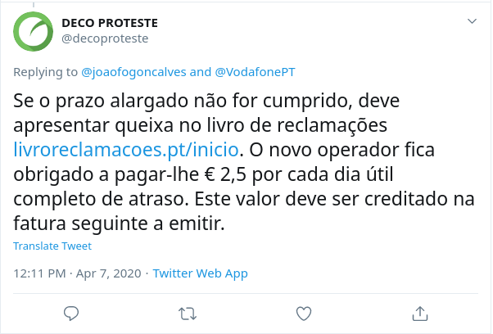The image size is (493, 334).
Task: Click the tweet body text paragraph
Action: (244, 162)
